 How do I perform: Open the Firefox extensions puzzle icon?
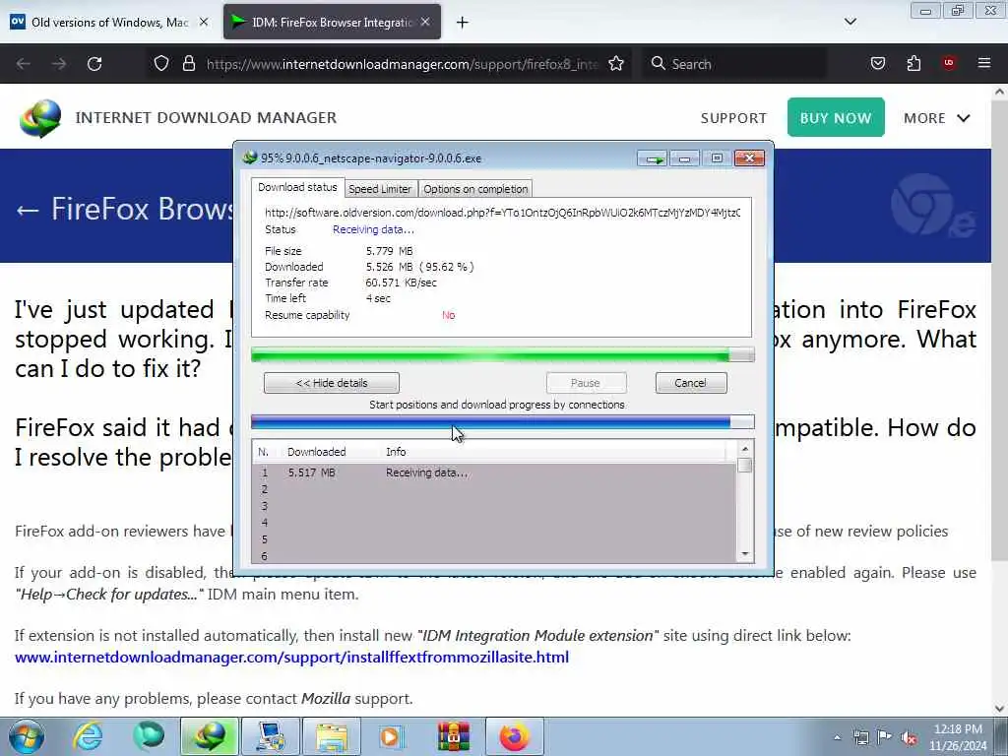913,63
